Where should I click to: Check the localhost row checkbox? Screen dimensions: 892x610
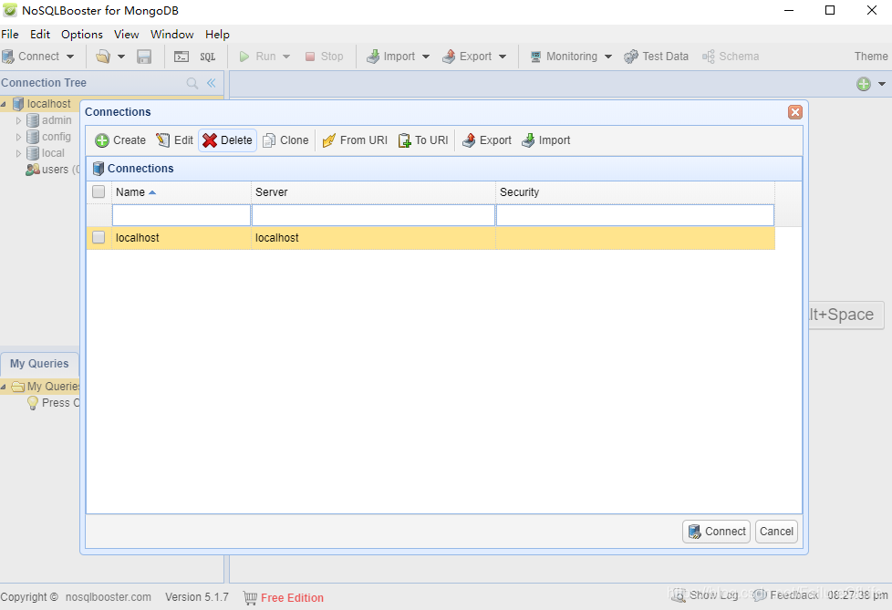click(99, 237)
